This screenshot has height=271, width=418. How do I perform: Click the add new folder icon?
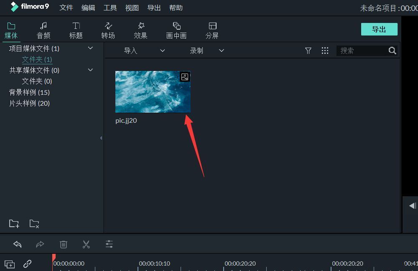(14, 223)
